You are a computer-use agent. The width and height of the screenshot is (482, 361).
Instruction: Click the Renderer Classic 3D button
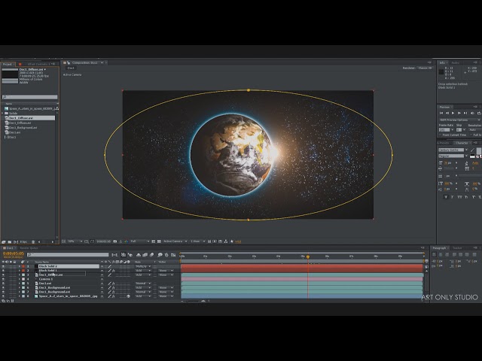tap(426, 68)
